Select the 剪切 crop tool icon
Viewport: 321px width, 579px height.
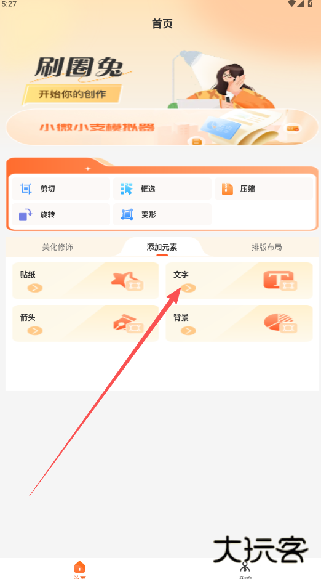(x=25, y=188)
